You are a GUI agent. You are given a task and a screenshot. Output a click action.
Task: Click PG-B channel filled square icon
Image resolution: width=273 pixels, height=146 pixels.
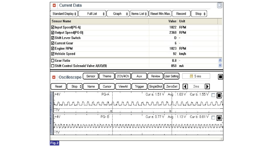click(219, 118)
